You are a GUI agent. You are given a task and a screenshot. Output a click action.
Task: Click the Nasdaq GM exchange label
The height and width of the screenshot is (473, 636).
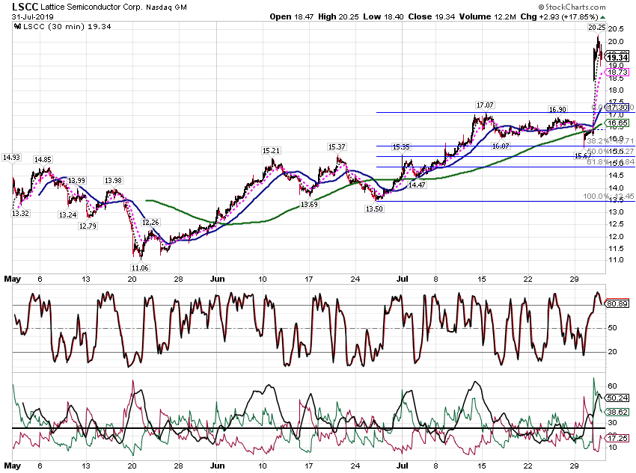click(x=166, y=7)
